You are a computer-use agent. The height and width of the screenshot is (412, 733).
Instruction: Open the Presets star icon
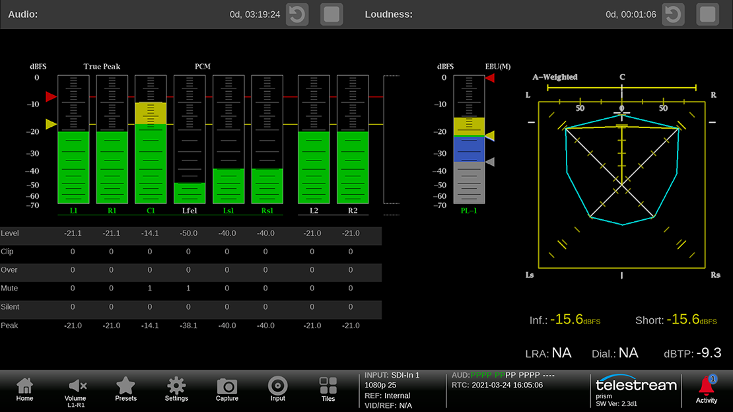tap(125, 389)
